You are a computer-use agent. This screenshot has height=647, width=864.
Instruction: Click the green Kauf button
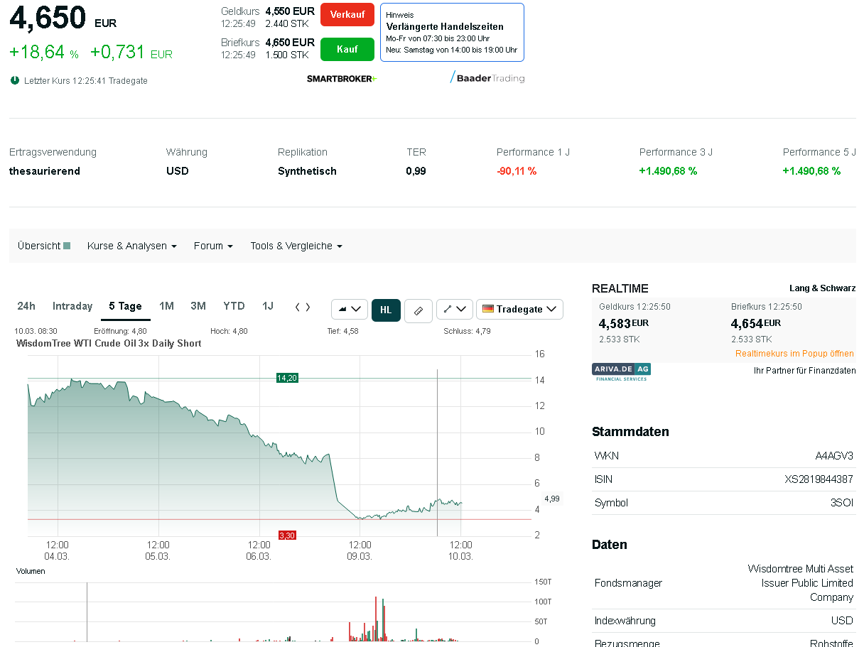click(x=347, y=50)
